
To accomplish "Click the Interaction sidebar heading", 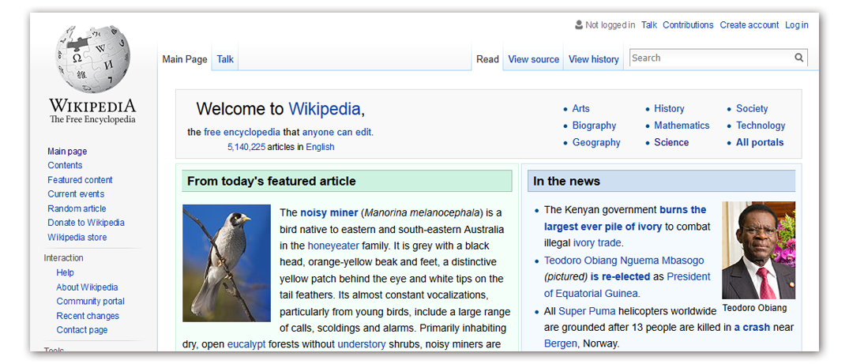I will (63, 258).
